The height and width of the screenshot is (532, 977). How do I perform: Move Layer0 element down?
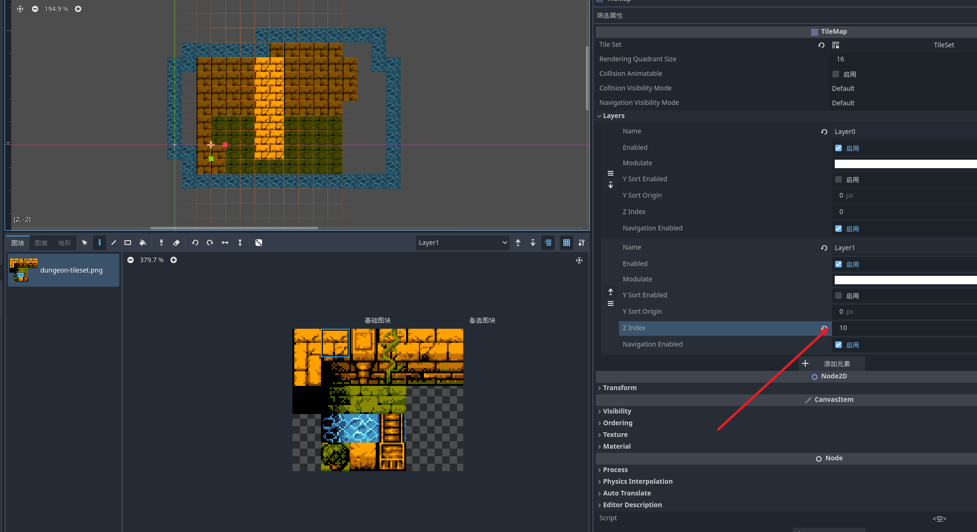pyautogui.click(x=611, y=185)
